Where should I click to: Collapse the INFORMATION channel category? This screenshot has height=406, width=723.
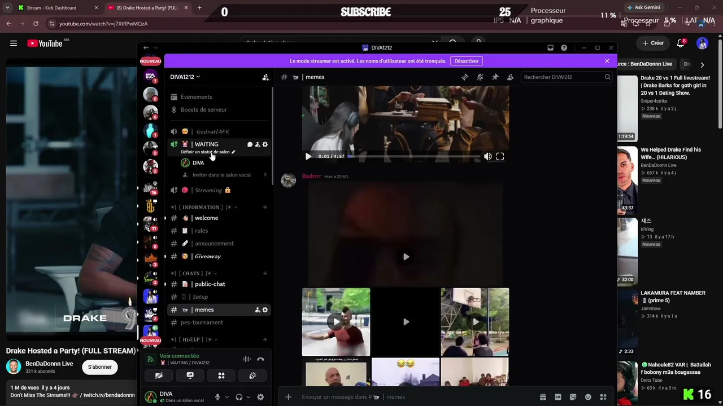[204, 208]
